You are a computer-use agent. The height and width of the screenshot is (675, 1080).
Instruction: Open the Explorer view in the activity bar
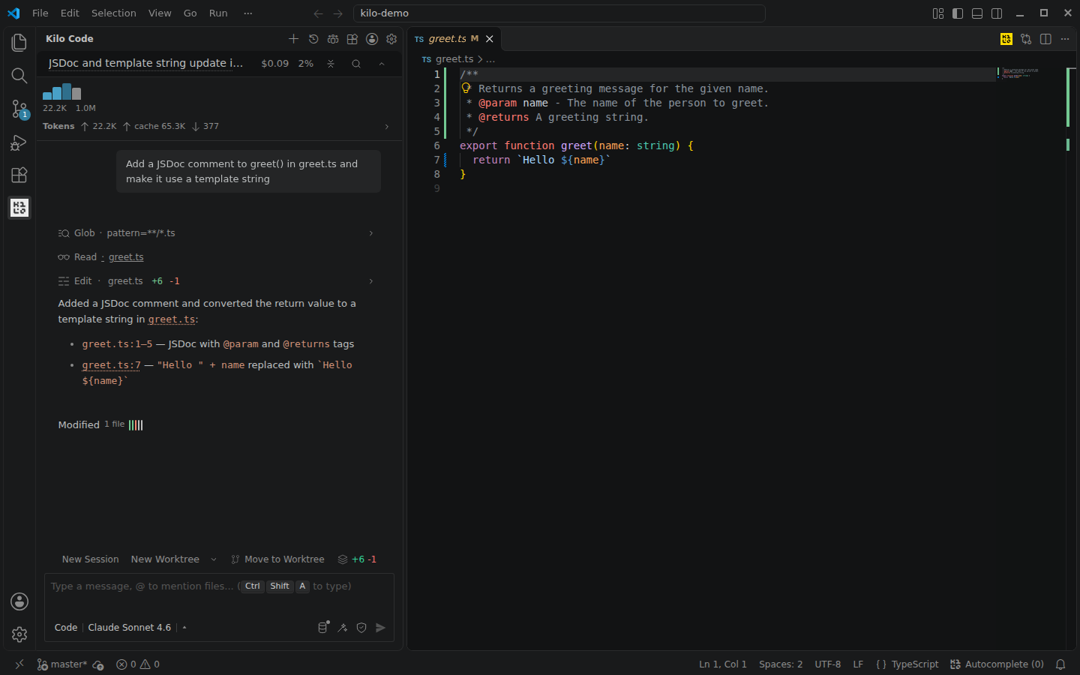19,43
